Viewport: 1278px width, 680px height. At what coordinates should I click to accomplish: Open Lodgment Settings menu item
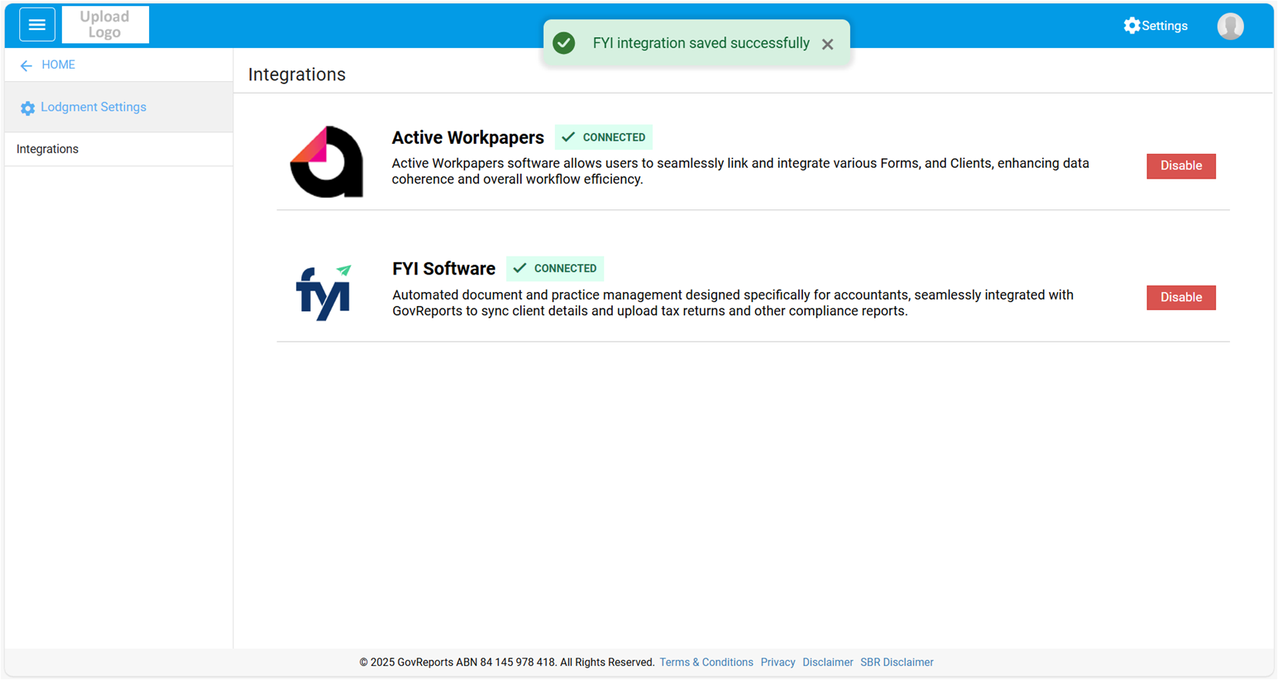click(x=93, y=107)
